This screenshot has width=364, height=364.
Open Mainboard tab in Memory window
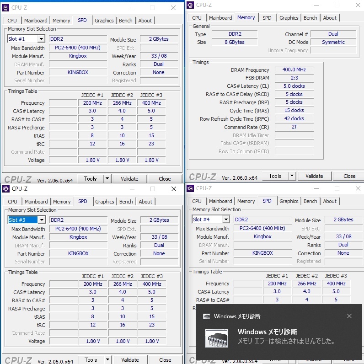(x=220, y=18)
